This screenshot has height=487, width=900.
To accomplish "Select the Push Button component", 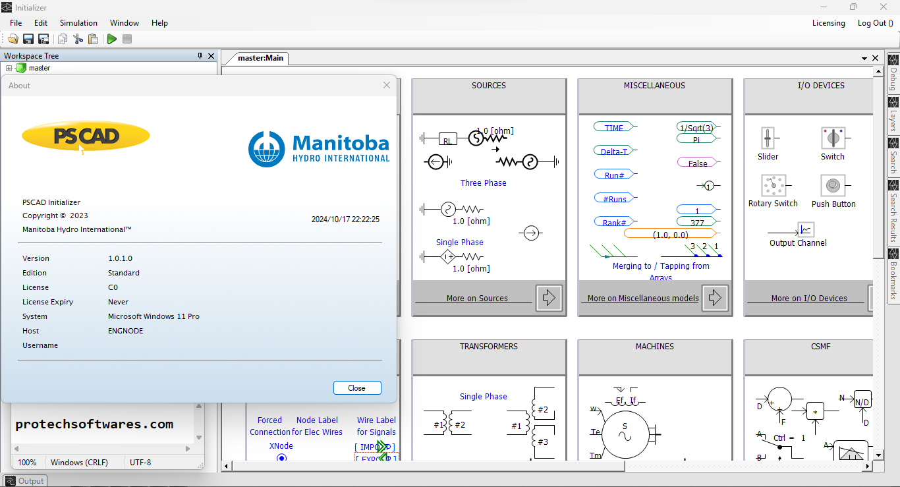I will [833, 186].
